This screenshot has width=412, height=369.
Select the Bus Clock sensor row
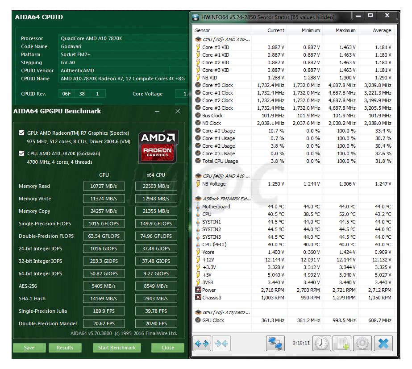click(x=294, y=116)
